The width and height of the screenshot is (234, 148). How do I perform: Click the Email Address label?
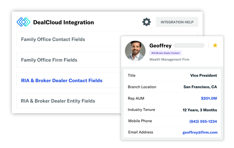(141, 132)
